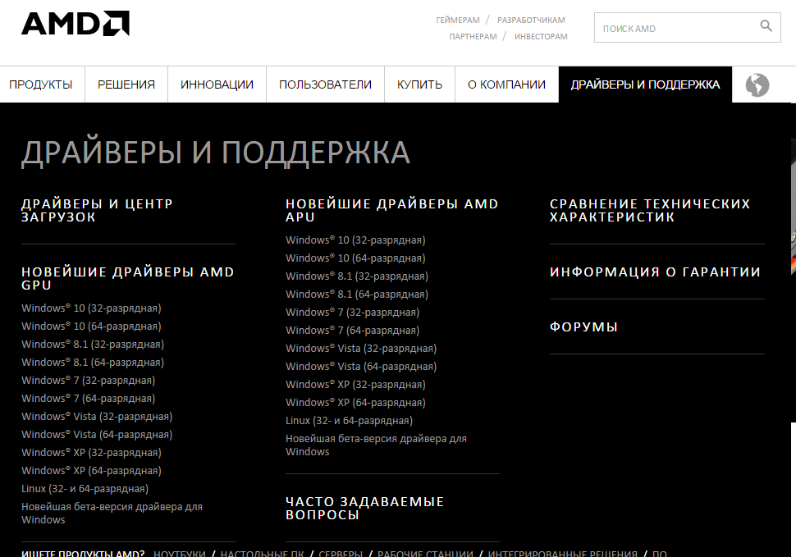Open the ПОЛЬЗОВАТЕЛИ menu
796x557 pixels.
click(x=326, y=84)
